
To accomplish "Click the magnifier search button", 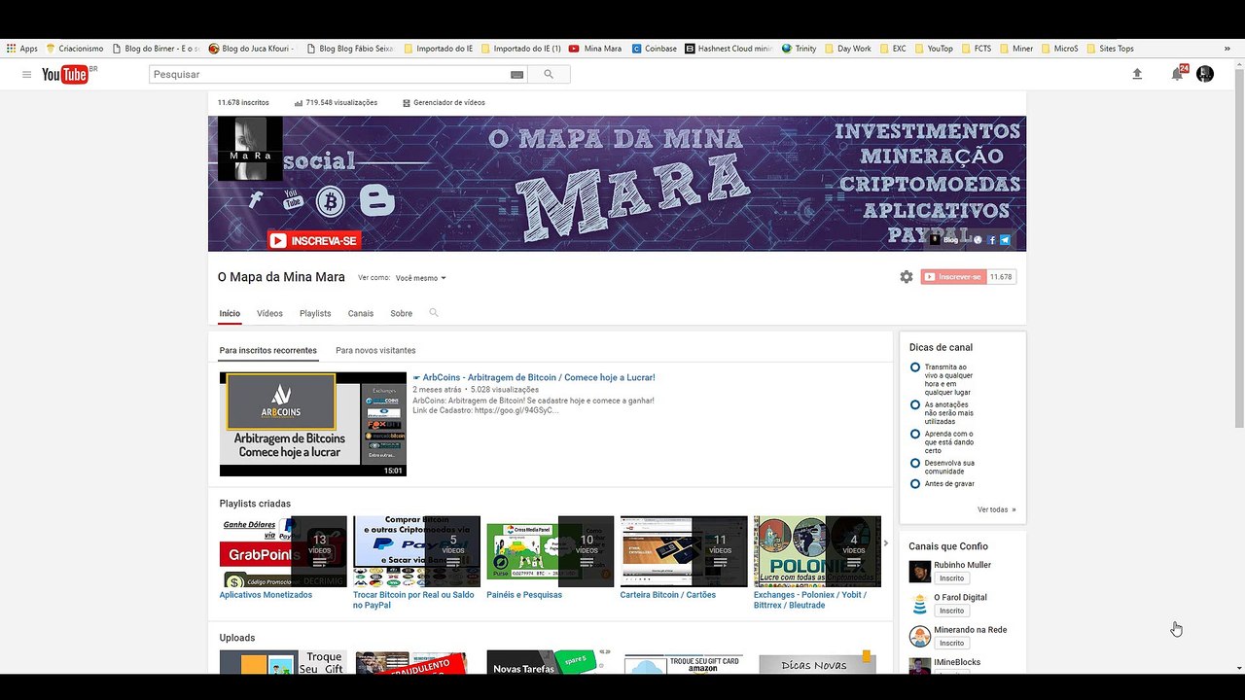I will click(x=549, y=74).
